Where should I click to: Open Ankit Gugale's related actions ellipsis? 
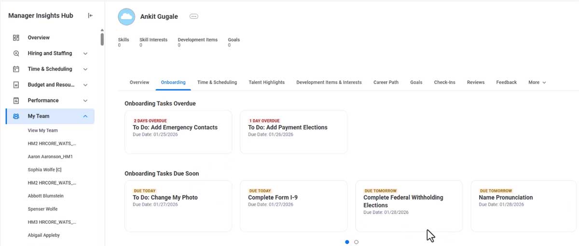(x=193, y=16)
